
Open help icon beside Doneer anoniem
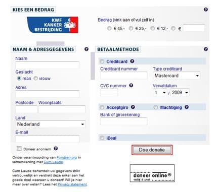(56, 149)
